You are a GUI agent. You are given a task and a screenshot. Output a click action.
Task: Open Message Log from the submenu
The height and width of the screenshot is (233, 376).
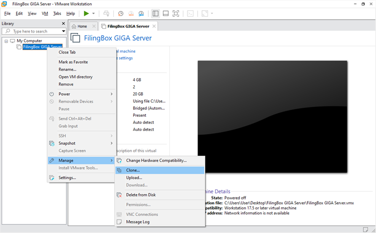tap(137, 222)
